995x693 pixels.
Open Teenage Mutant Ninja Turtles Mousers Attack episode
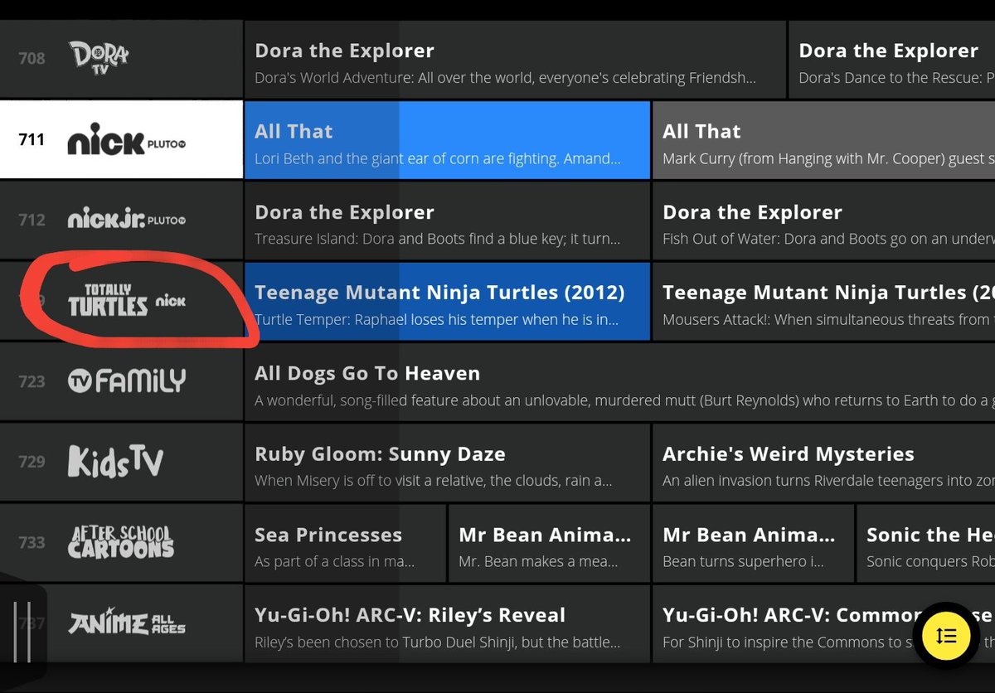pos(824,301)
